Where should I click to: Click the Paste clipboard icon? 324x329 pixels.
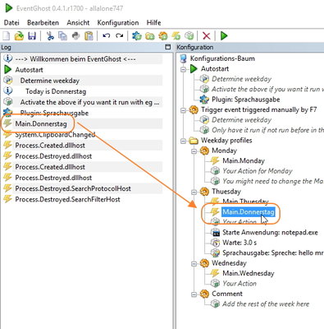(x=89, y=35)
